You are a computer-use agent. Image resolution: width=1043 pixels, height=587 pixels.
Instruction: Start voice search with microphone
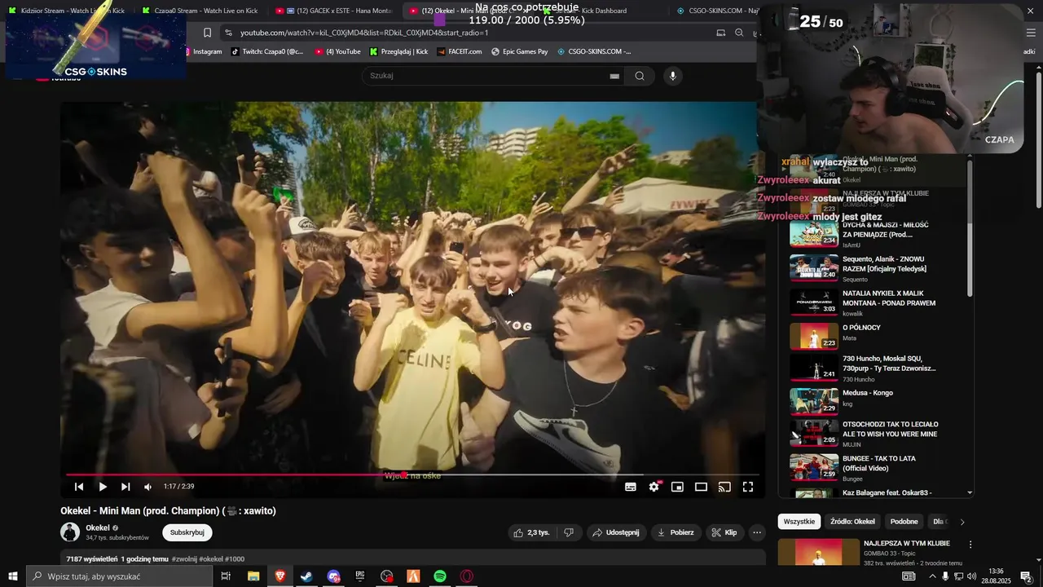point(672,76)
